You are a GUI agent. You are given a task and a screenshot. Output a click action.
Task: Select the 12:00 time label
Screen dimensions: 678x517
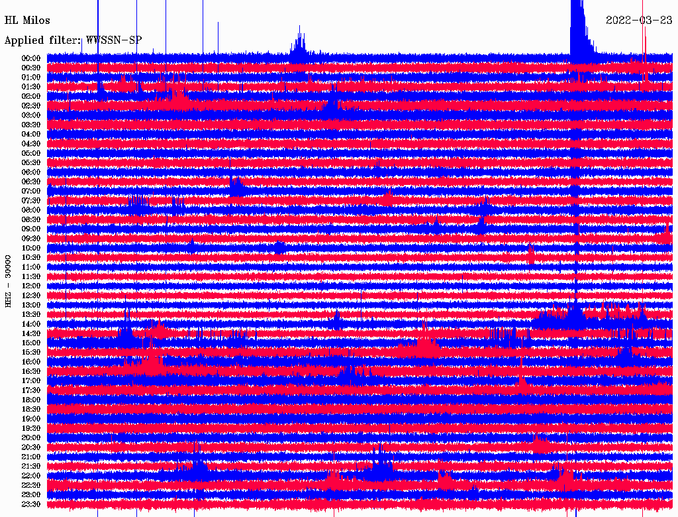point(31,286)
